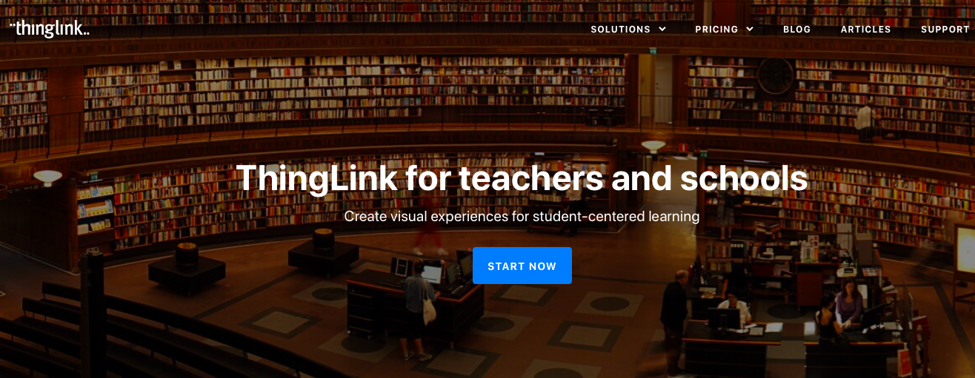The width and height of the screenshot is (975, 378).
Task: Expand the Solutions dropdown chevron
Action: tap(662, 30)
